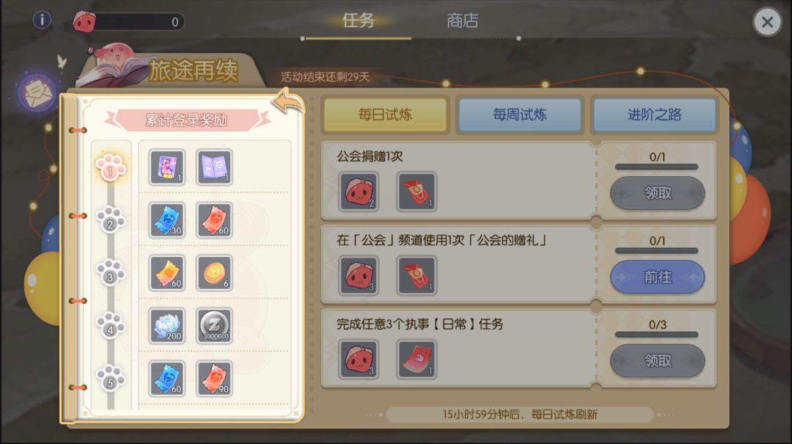Select the 每周试炼 tab
The image size is (792, 444).
pyautogui.click(x=520, y=114)
